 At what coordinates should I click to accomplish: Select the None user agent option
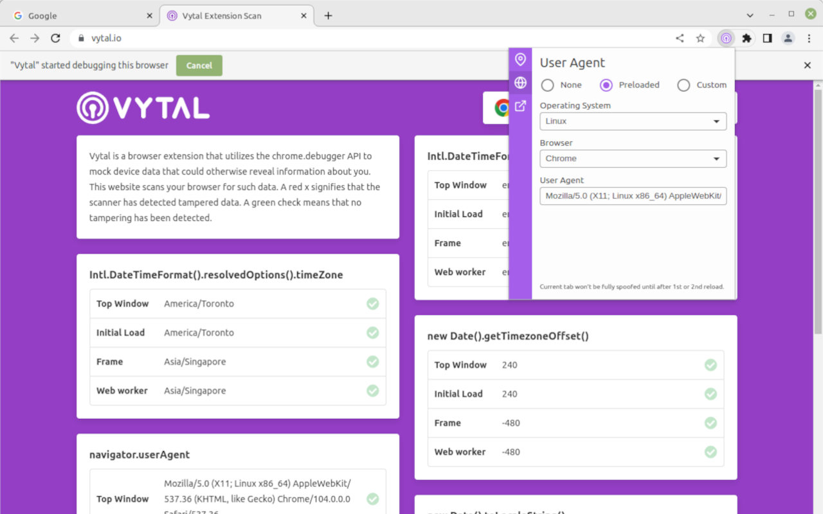tap(548, 85)
